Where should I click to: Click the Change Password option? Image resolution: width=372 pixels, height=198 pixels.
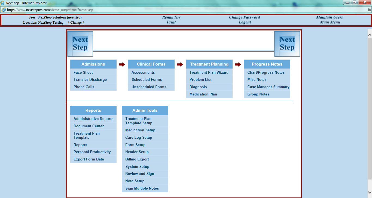point(244,17)
